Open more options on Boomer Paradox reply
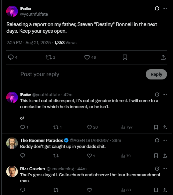 tap(165, 140)
